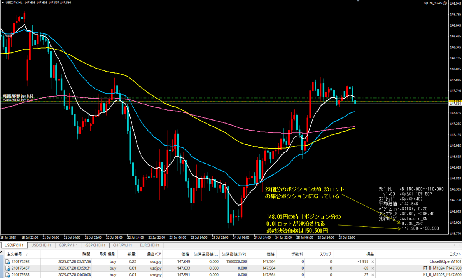Show the CHFJPY,H1 chart tab

click(123, 245)
